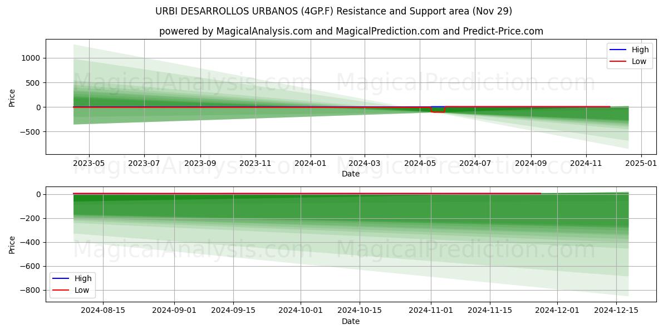Click the '2023-05' tick label
Viewport: 668px width, 334px height.
(90, 164)
